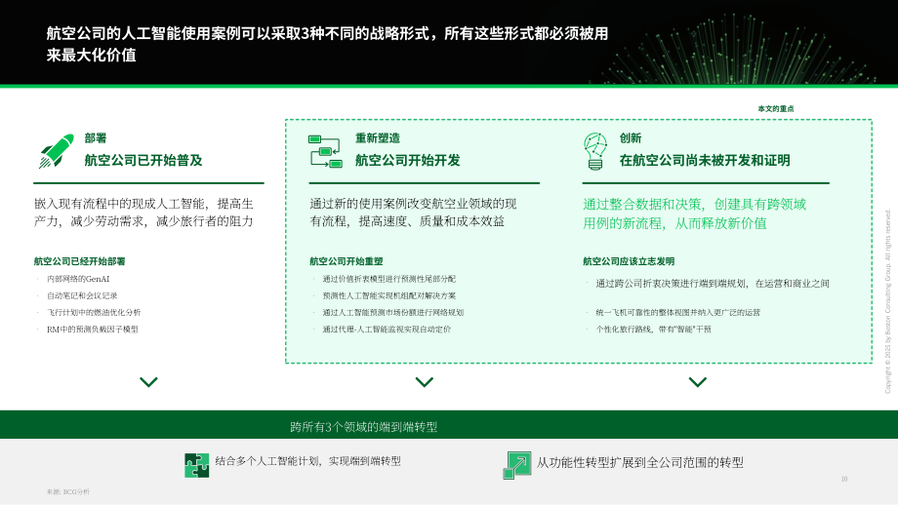Image resolution: width=898 pixels, height=505 pixels.
Task: Click the expanding squares arrow icon in footer
Action: click(517, 465)
